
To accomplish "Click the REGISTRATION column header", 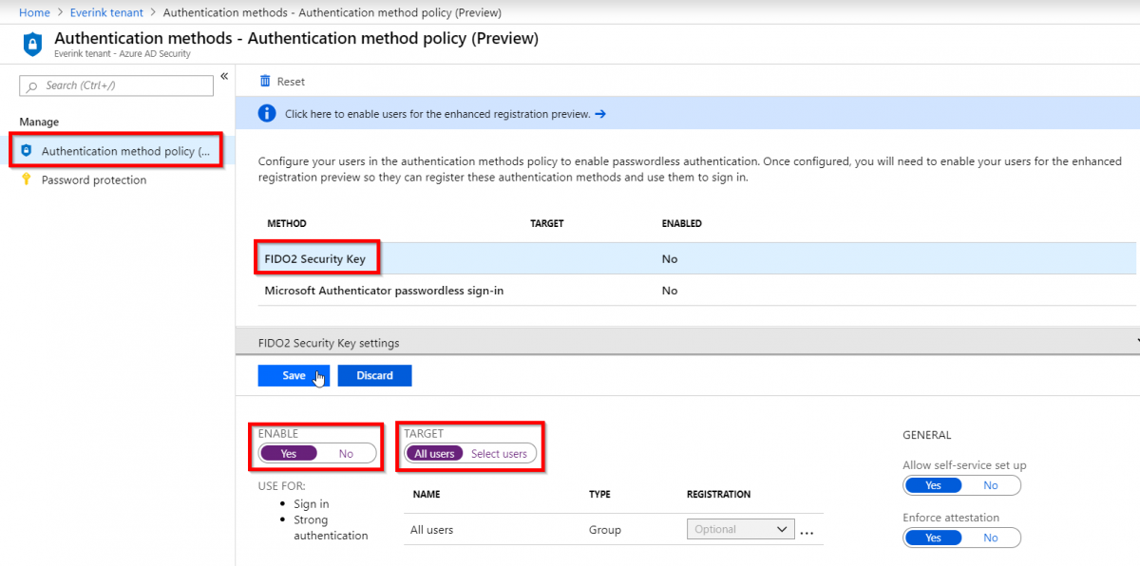I will pos(718,495).
